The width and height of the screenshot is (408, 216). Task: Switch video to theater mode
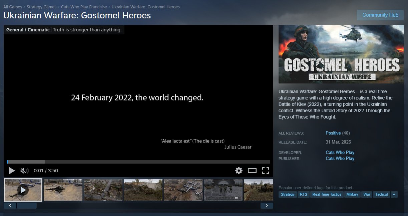tap(252, 171)
